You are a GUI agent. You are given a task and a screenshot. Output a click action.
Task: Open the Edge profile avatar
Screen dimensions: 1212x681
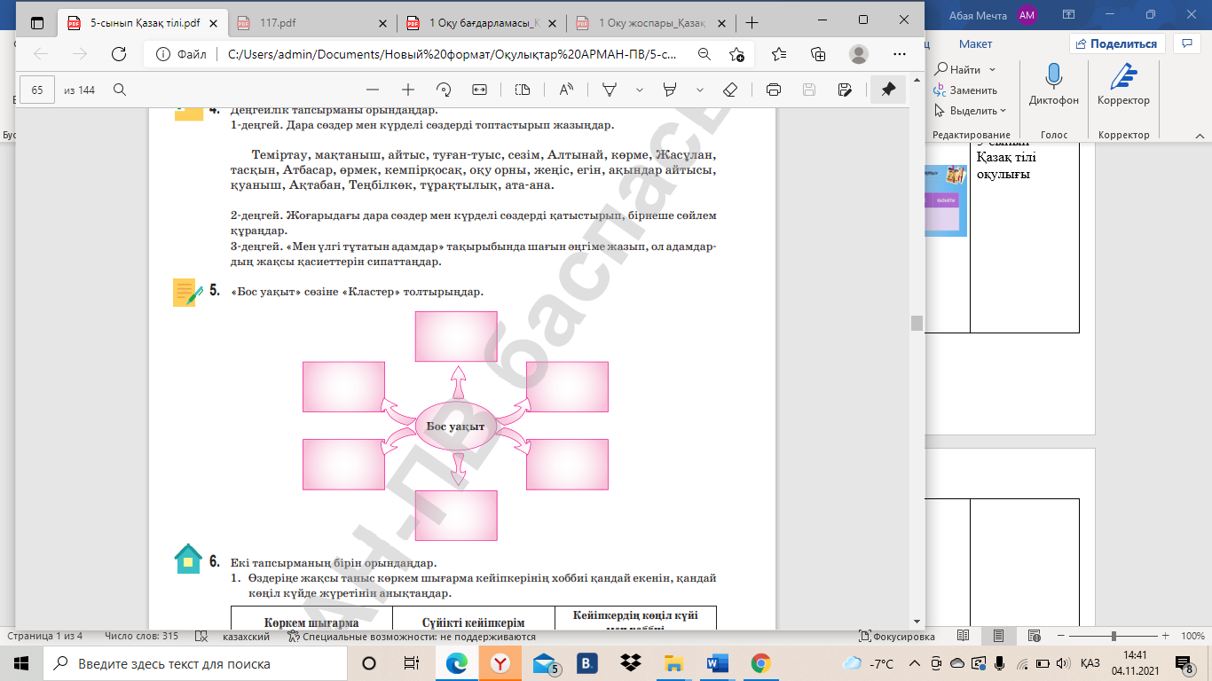(x=859, y=54)
